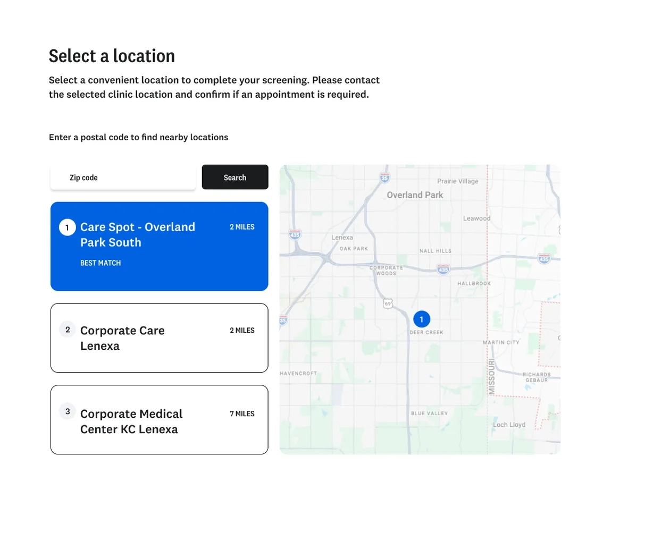The width and height of the screenshot is (645, 540).
Task: Click the I-435 shield near Corporate Woods
Action: pos(443,269)
